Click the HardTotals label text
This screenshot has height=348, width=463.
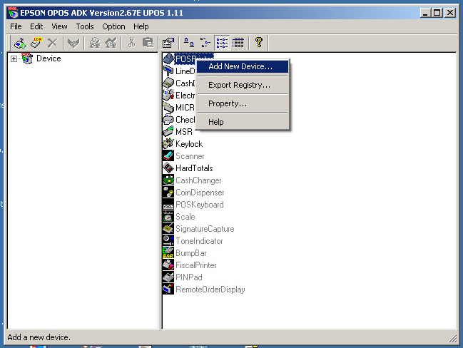[x=194, y=168]
